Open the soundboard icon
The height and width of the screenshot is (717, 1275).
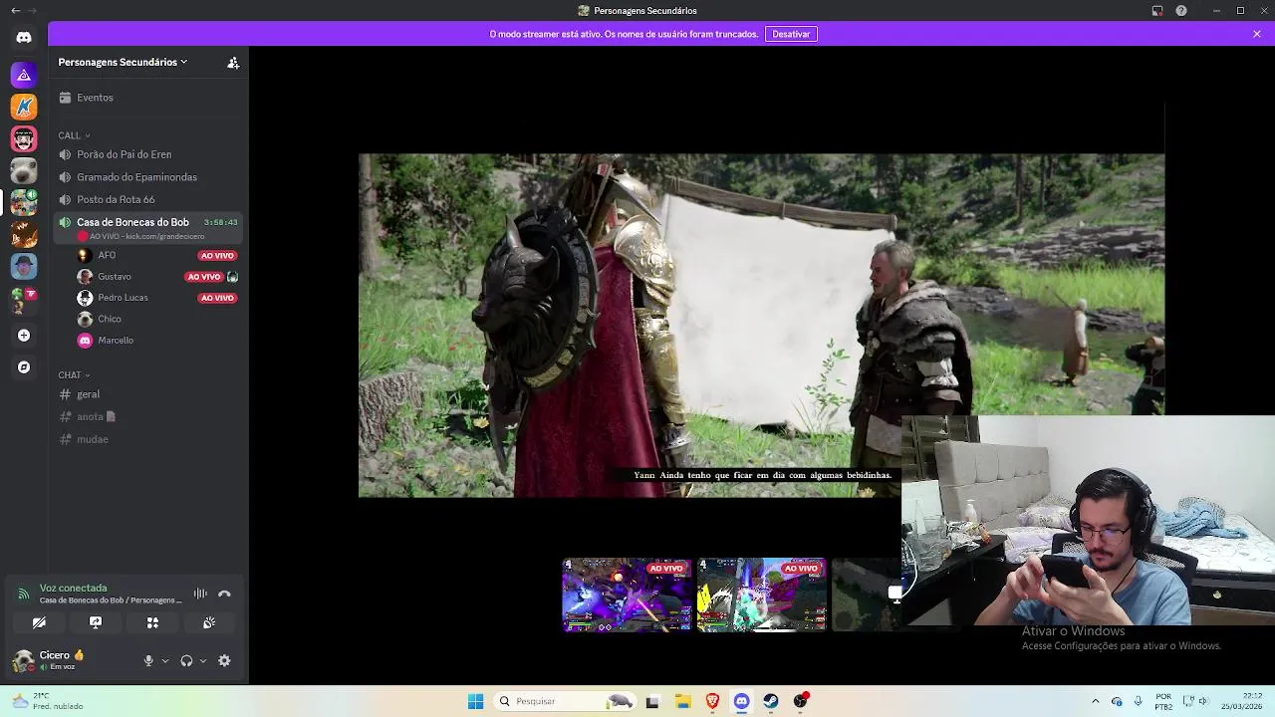click(x=209, y=622)
